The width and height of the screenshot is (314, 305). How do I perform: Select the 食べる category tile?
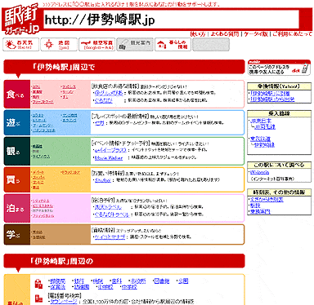(x=17, y=95)
